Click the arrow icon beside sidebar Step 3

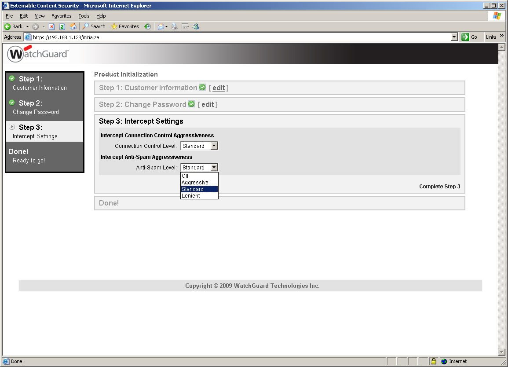[x=12, y=127]
